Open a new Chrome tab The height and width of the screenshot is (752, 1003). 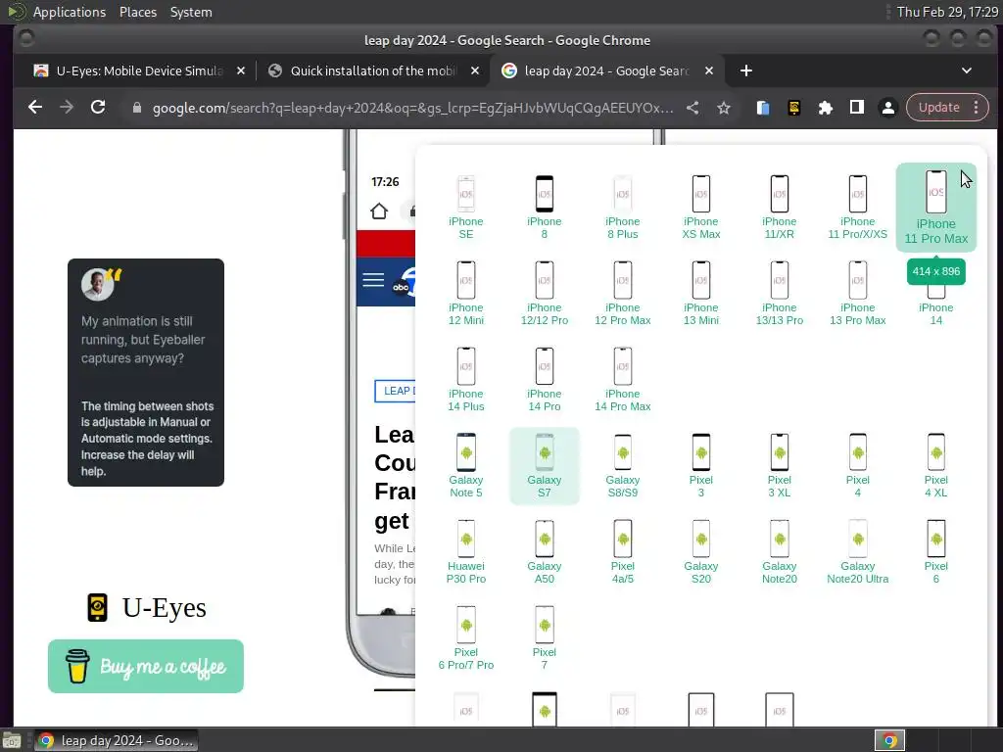tap(745, 70)
